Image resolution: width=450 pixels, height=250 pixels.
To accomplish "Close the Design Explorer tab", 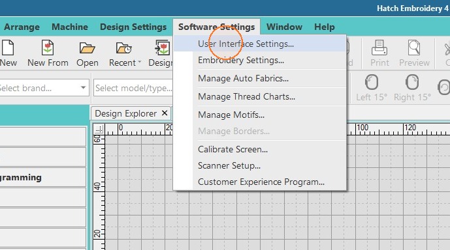I will tap(165, 113).
